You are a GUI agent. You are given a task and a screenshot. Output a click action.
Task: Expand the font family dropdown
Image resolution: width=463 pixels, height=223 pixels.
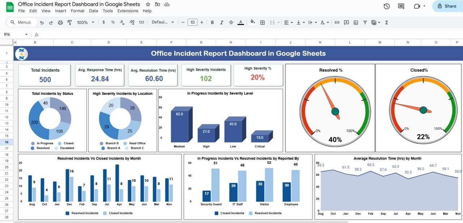[x=163, y=22]
